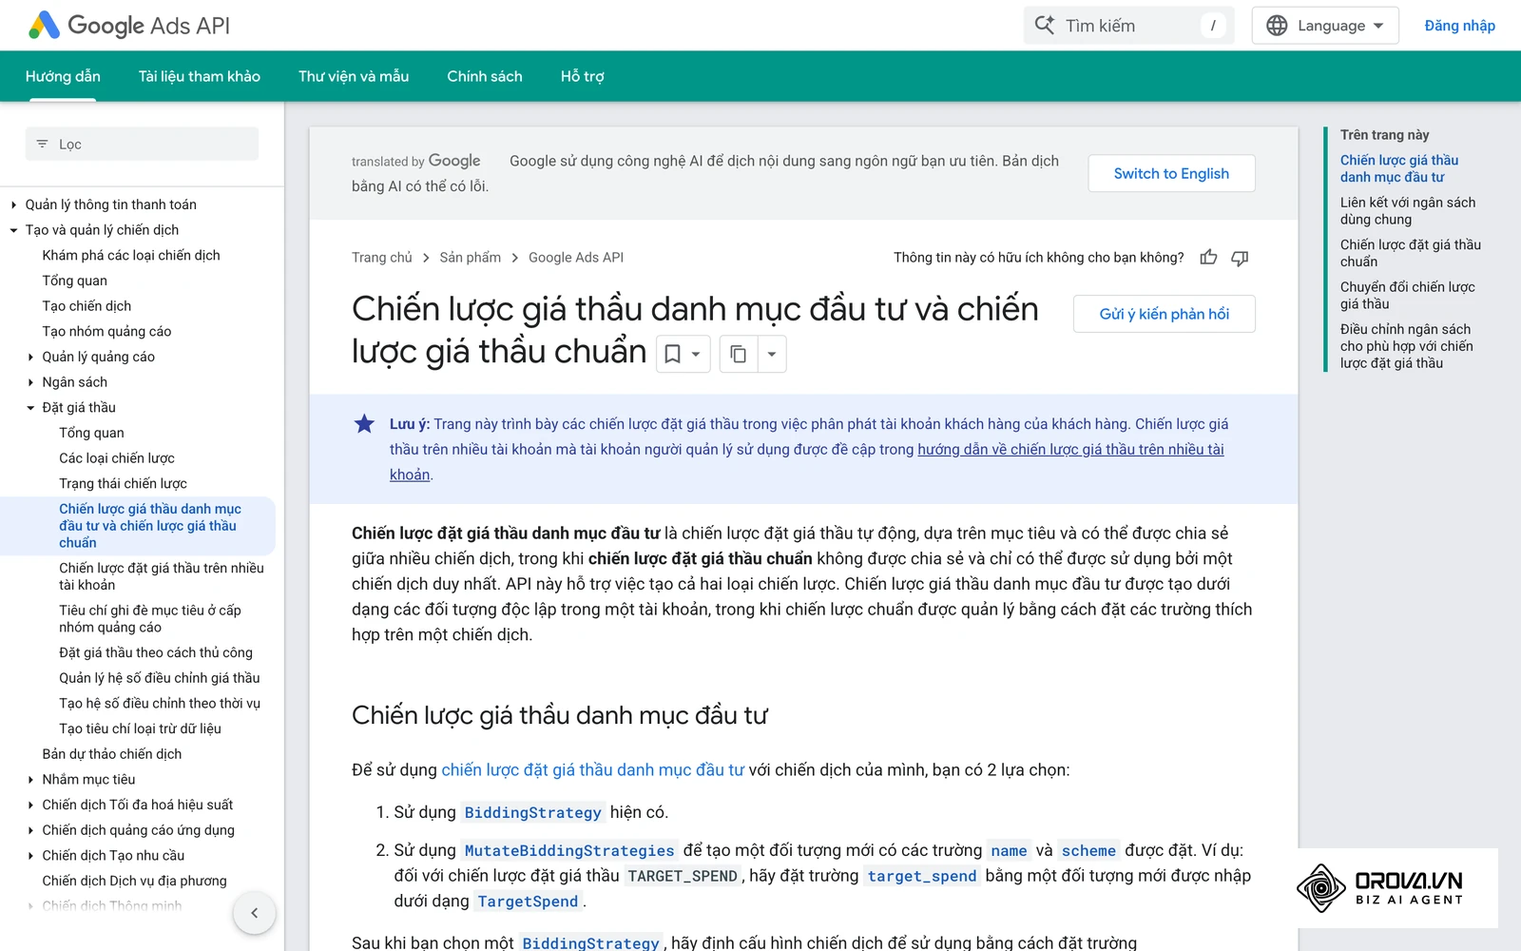This screenshot has height=951, width=1521.
Task: Click Gửi ý kiến phản hồi button
Action: 1164,314
